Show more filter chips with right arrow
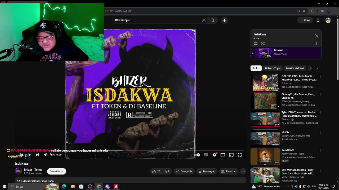Image resolution: width=339 pixels, height=190 pixels. 317,69
